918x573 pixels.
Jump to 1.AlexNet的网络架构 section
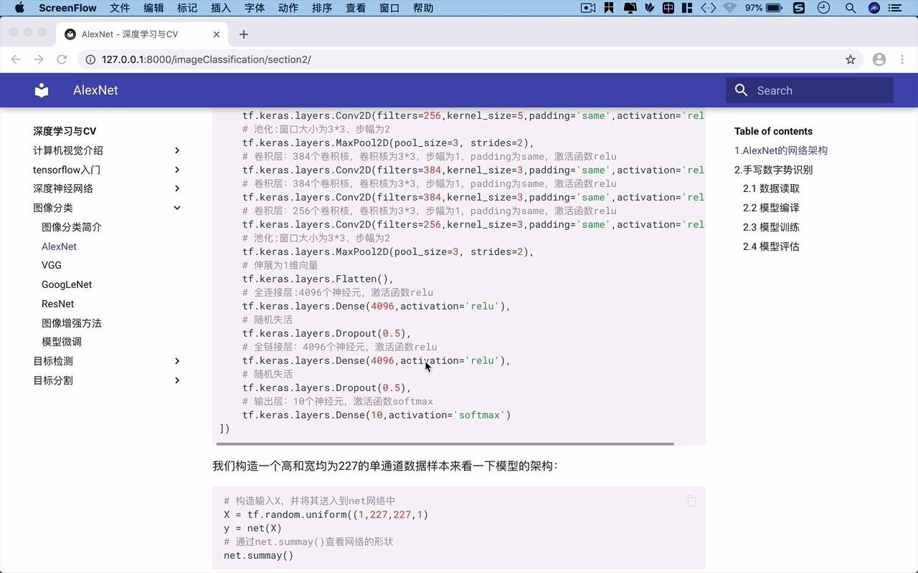pos(781,150)
